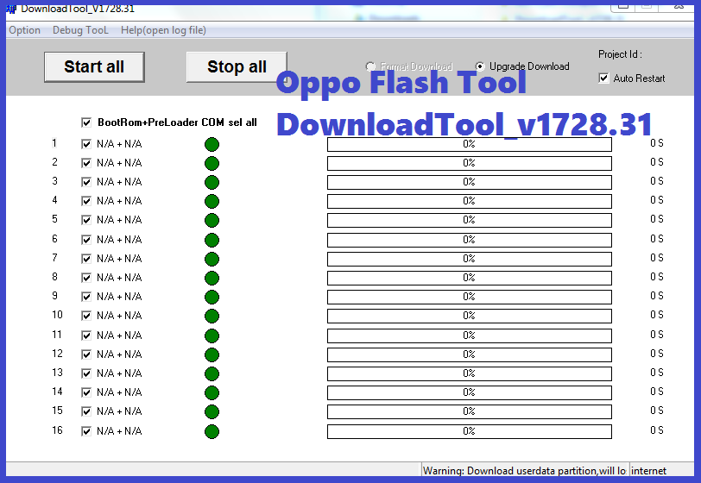Click the 0 S timer for port 10

point(657,315)
